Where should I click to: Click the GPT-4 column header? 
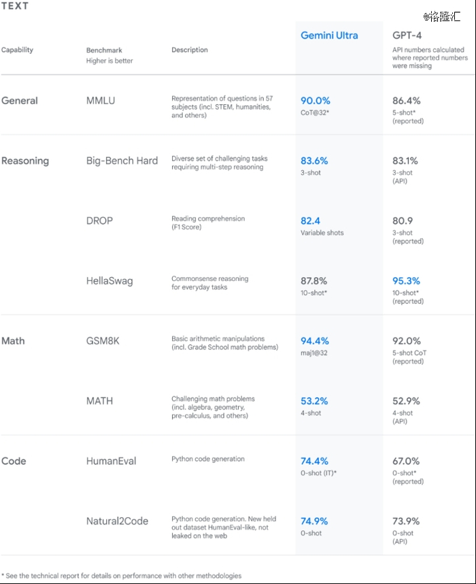(x=407, y=35)
